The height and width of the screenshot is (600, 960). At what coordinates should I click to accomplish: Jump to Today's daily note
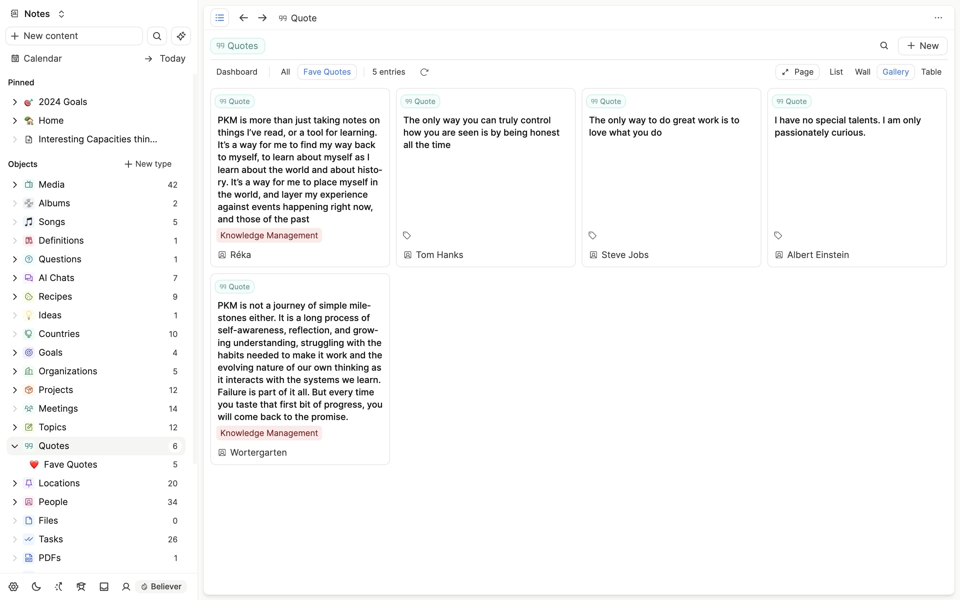[165, 58]
